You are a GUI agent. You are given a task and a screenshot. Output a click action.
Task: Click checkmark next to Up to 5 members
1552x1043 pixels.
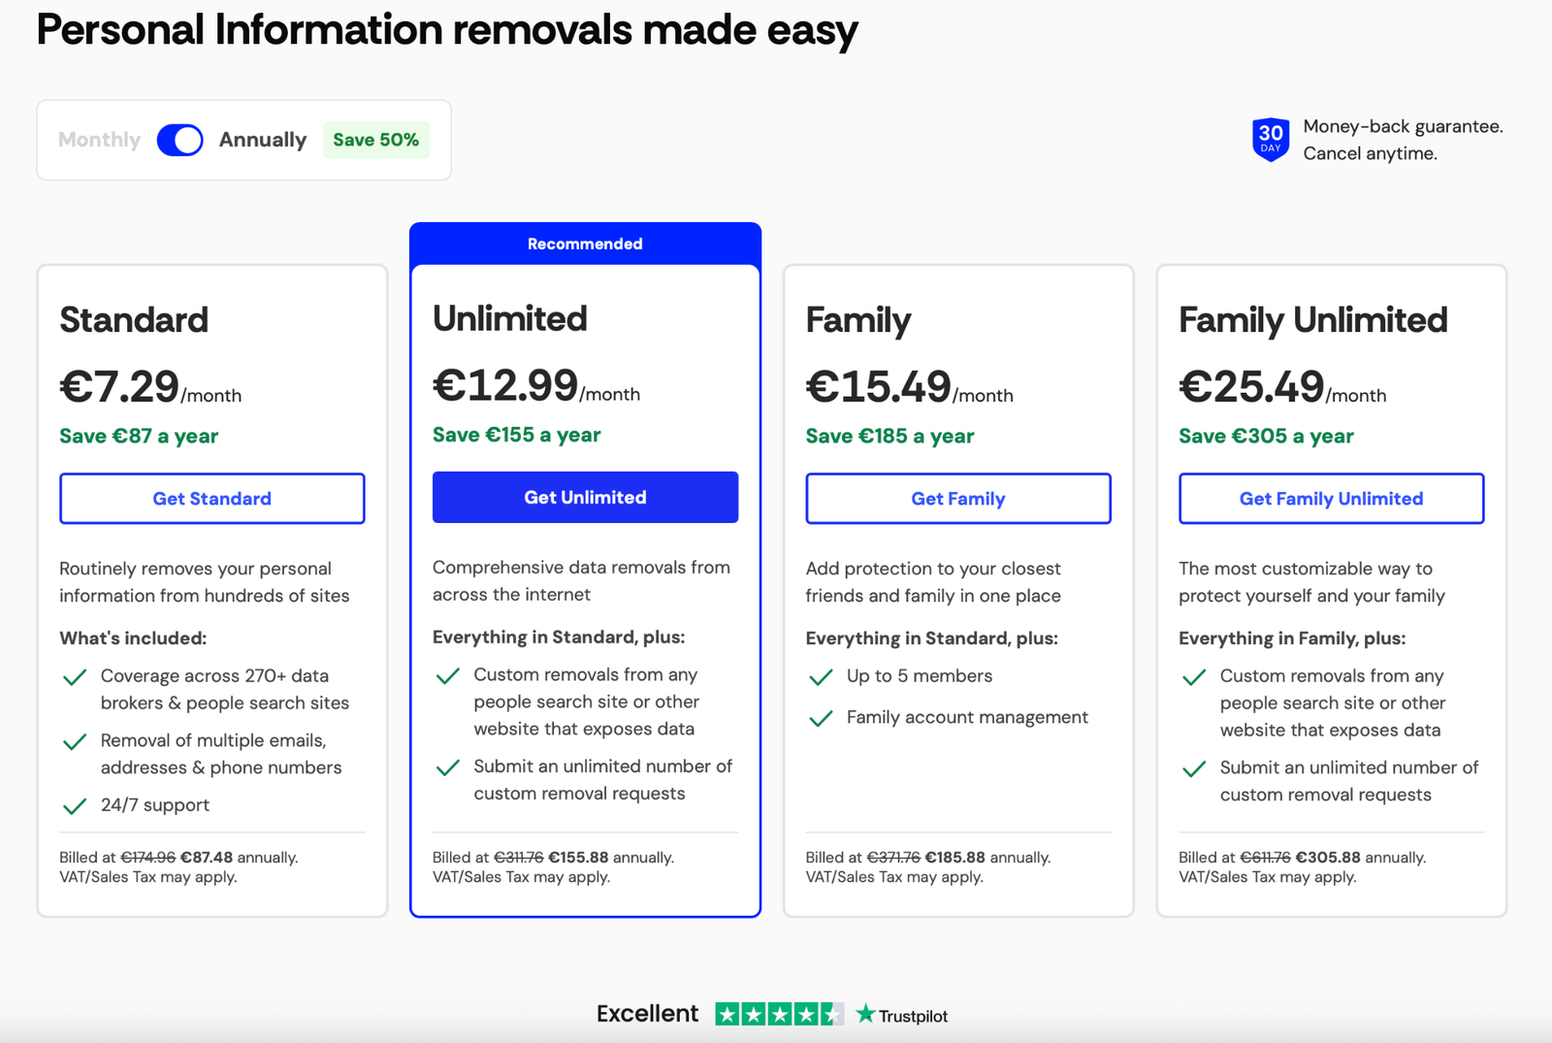coord(821,677)
